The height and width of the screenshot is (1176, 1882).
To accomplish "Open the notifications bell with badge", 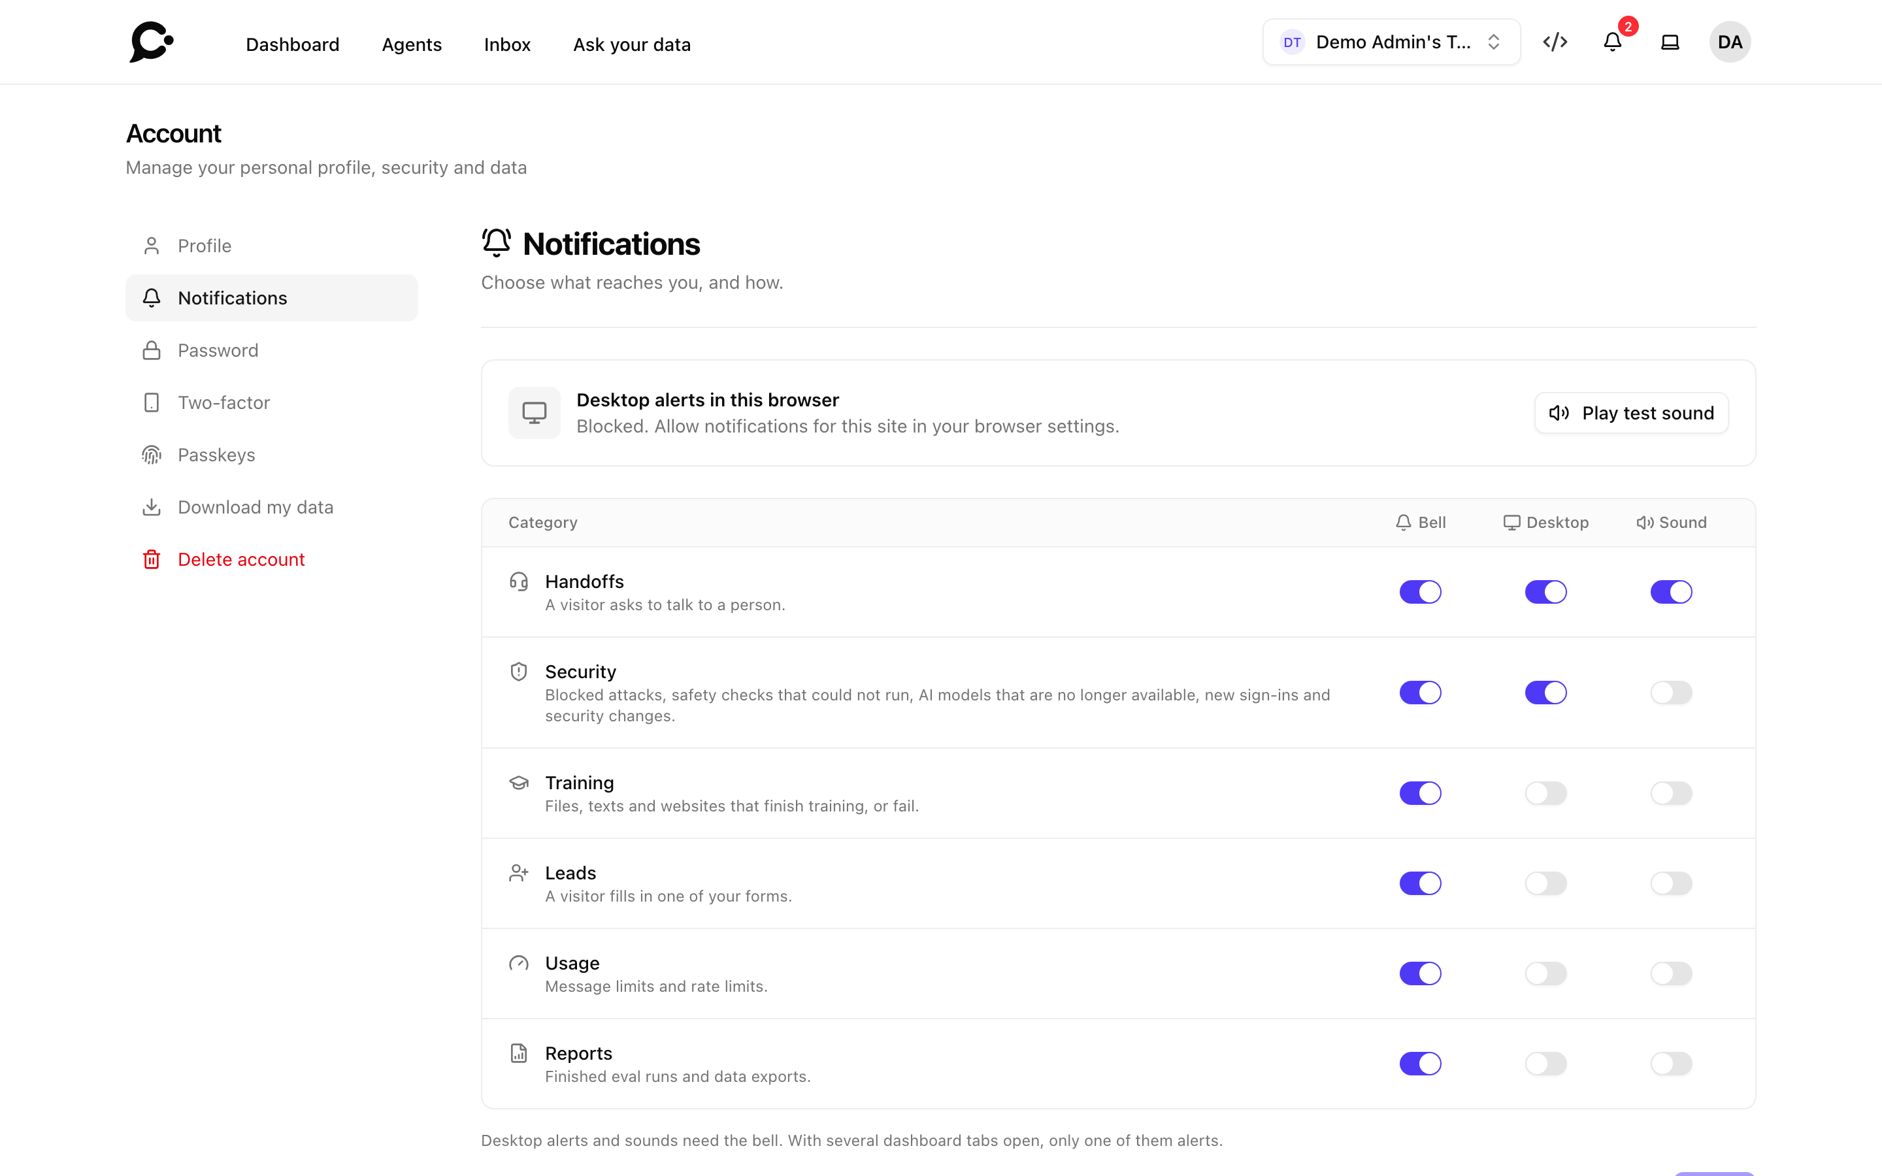I will [1613, 42].
